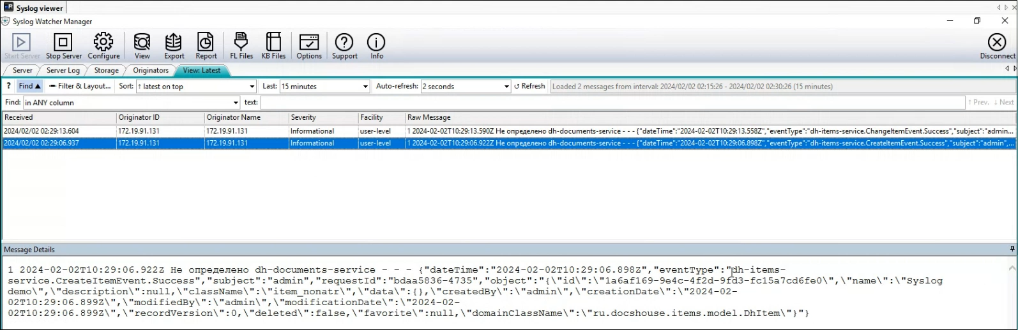Toggle the Filter & Layout panel
This screenshot has width=1018, height=330.
[80, 86]
